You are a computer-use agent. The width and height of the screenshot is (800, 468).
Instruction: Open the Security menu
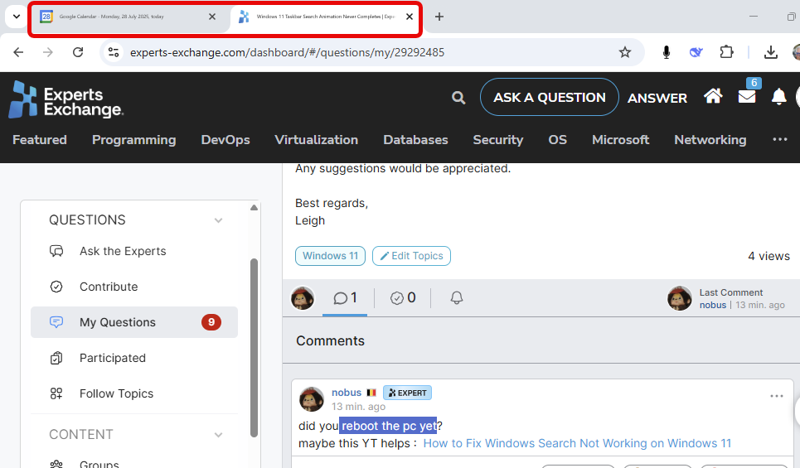[498, 140]
